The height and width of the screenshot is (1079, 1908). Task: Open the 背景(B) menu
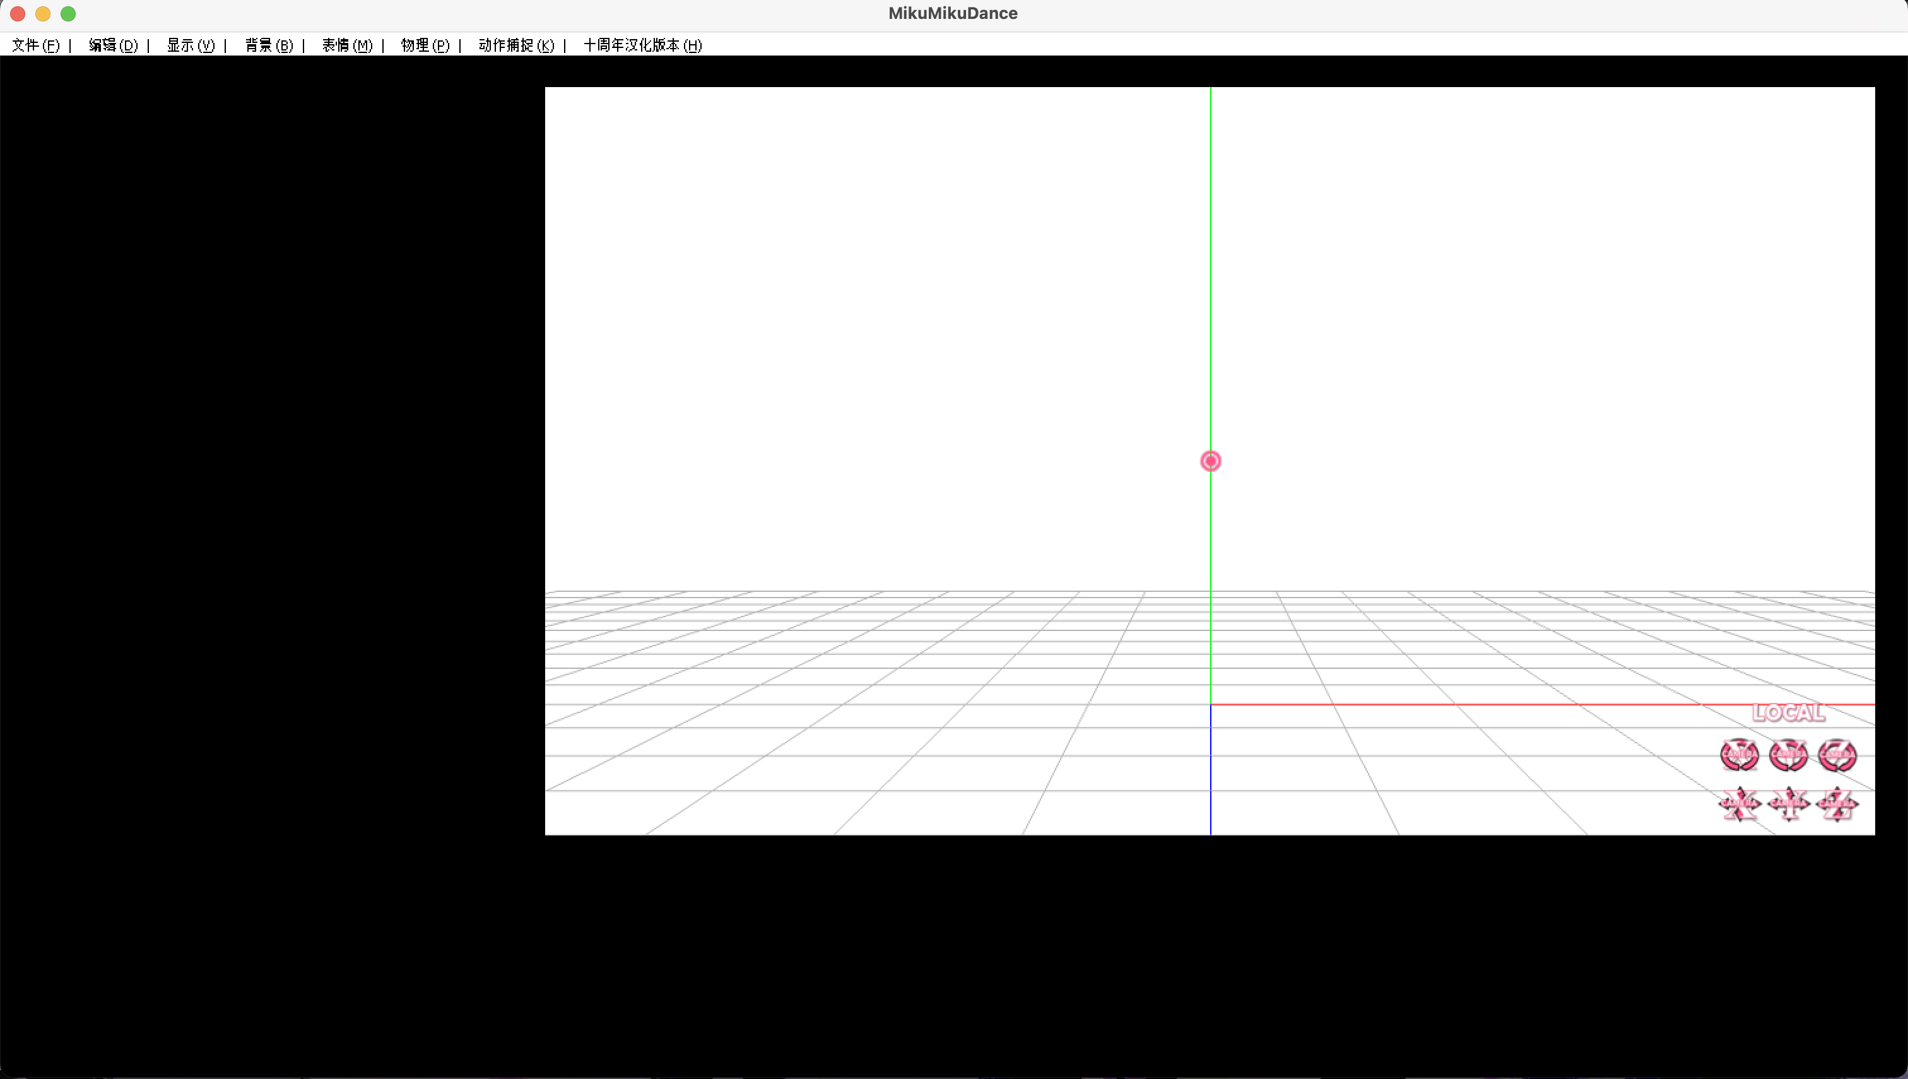[269, 45]
